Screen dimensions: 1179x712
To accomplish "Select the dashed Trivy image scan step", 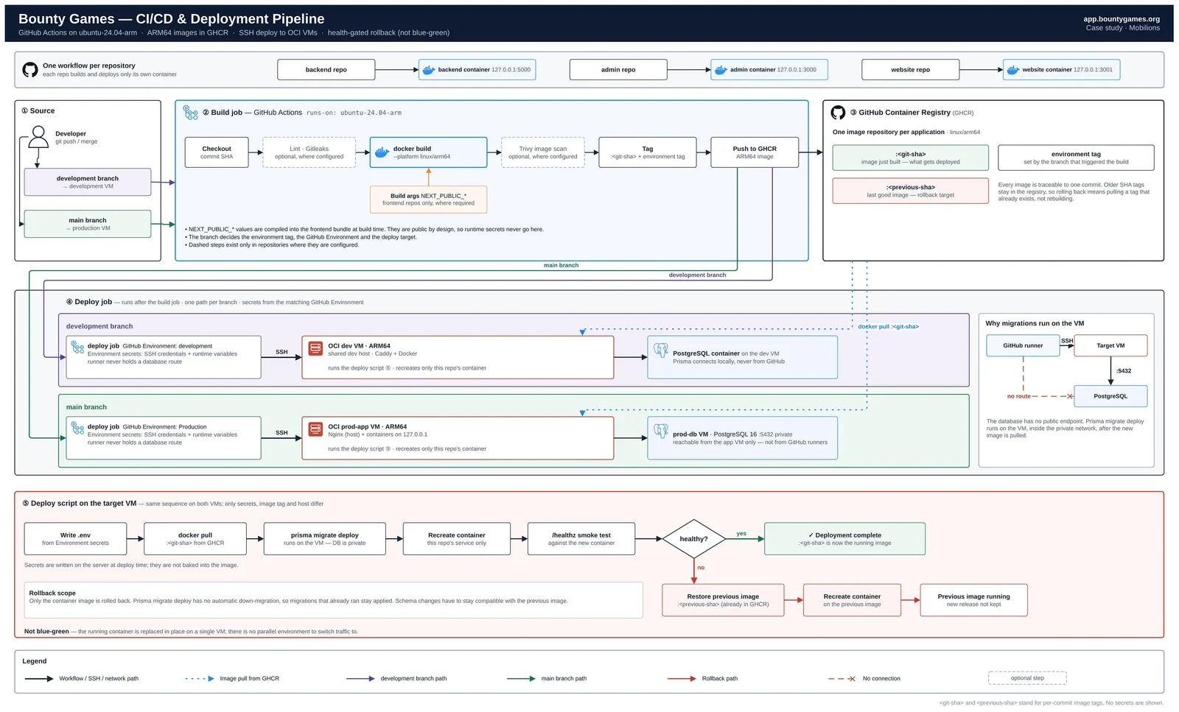I will [x=542, y=152].
